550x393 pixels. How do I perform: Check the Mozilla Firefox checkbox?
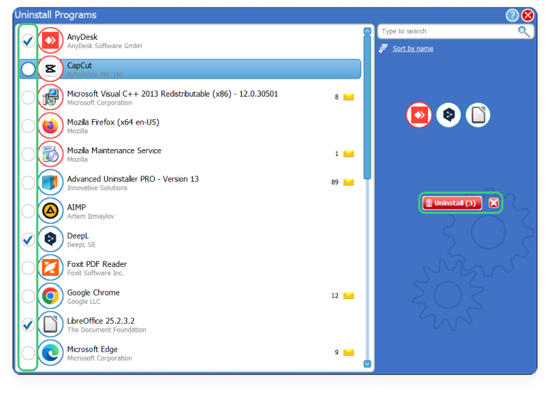pos(28,126)
